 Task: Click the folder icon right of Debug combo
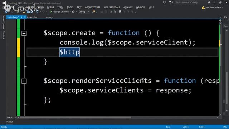pos(94,12)
